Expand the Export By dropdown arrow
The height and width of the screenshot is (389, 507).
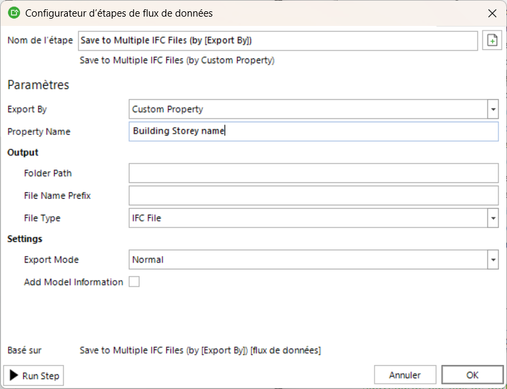(492, 109)
